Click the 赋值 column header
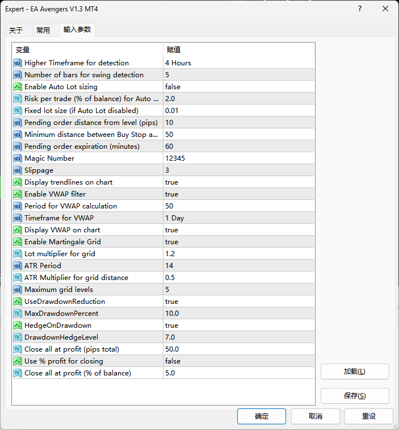The height and width of the screenshot is (430, 399). pyautogui.click(x=239, y=50)
